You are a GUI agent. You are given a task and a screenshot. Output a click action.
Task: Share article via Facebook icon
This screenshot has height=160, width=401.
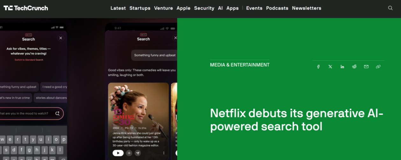tap(318, 67)
